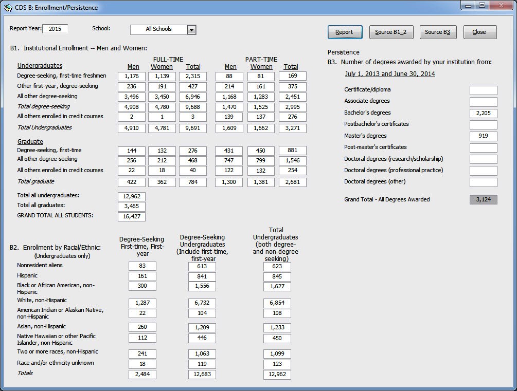The height and width of the screenshot is (391, 517).
Task: Select the Doctoral degrees (professional practice) field
Action: coord(484,171)
